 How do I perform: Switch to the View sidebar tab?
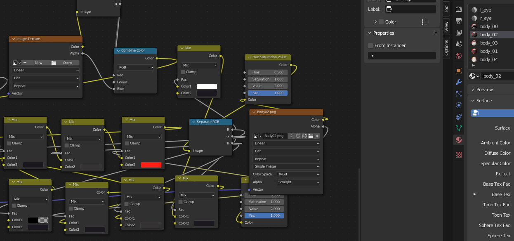(446, 27)
